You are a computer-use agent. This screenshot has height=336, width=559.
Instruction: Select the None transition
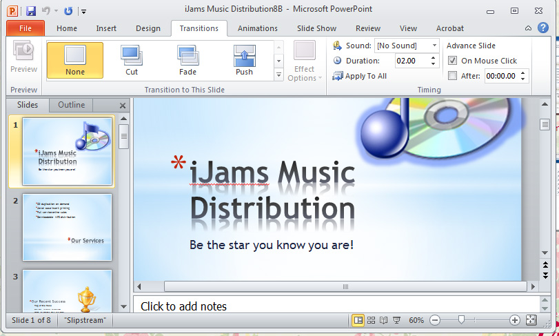(75, 60)
